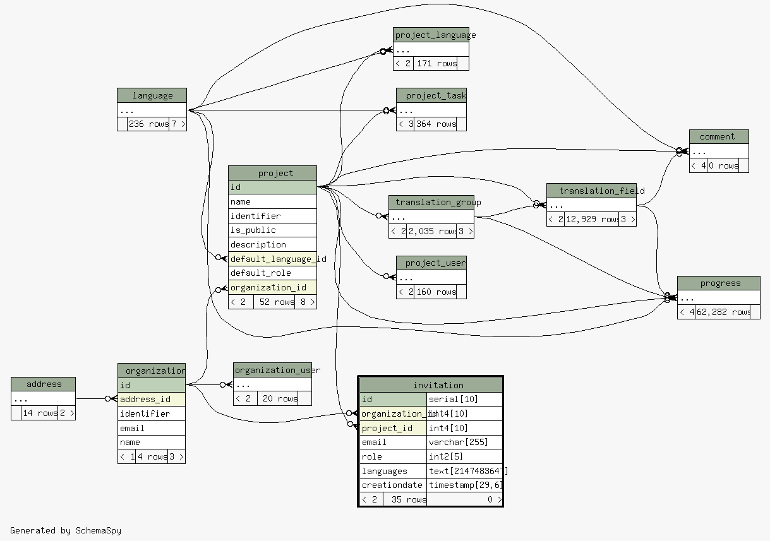The image size is (770, 541).
Task: Select the organization_user table title
Action: point(272,370)
